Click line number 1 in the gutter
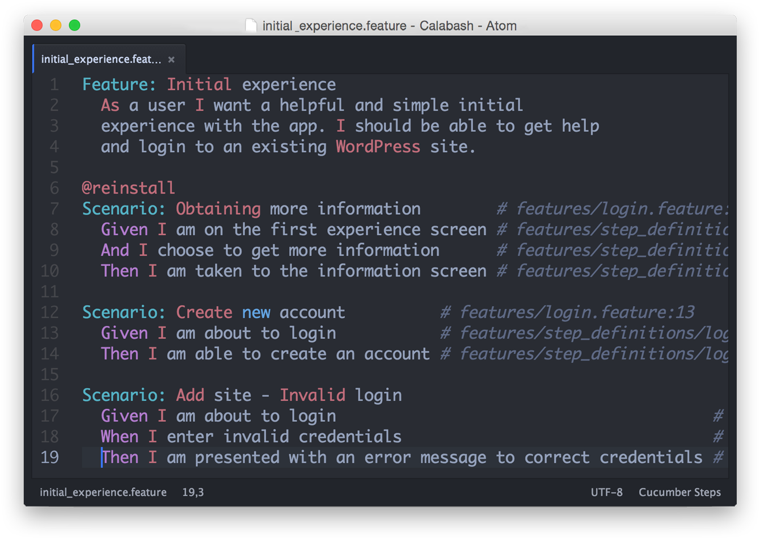 (54, 85)
